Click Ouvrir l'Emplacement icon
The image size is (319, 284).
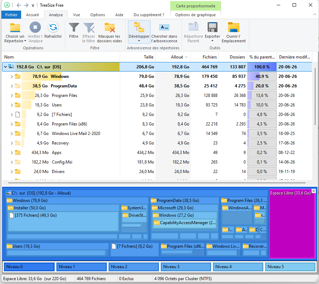tap(234, 27)
